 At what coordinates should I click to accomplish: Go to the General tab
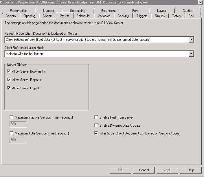pos(11,16)
